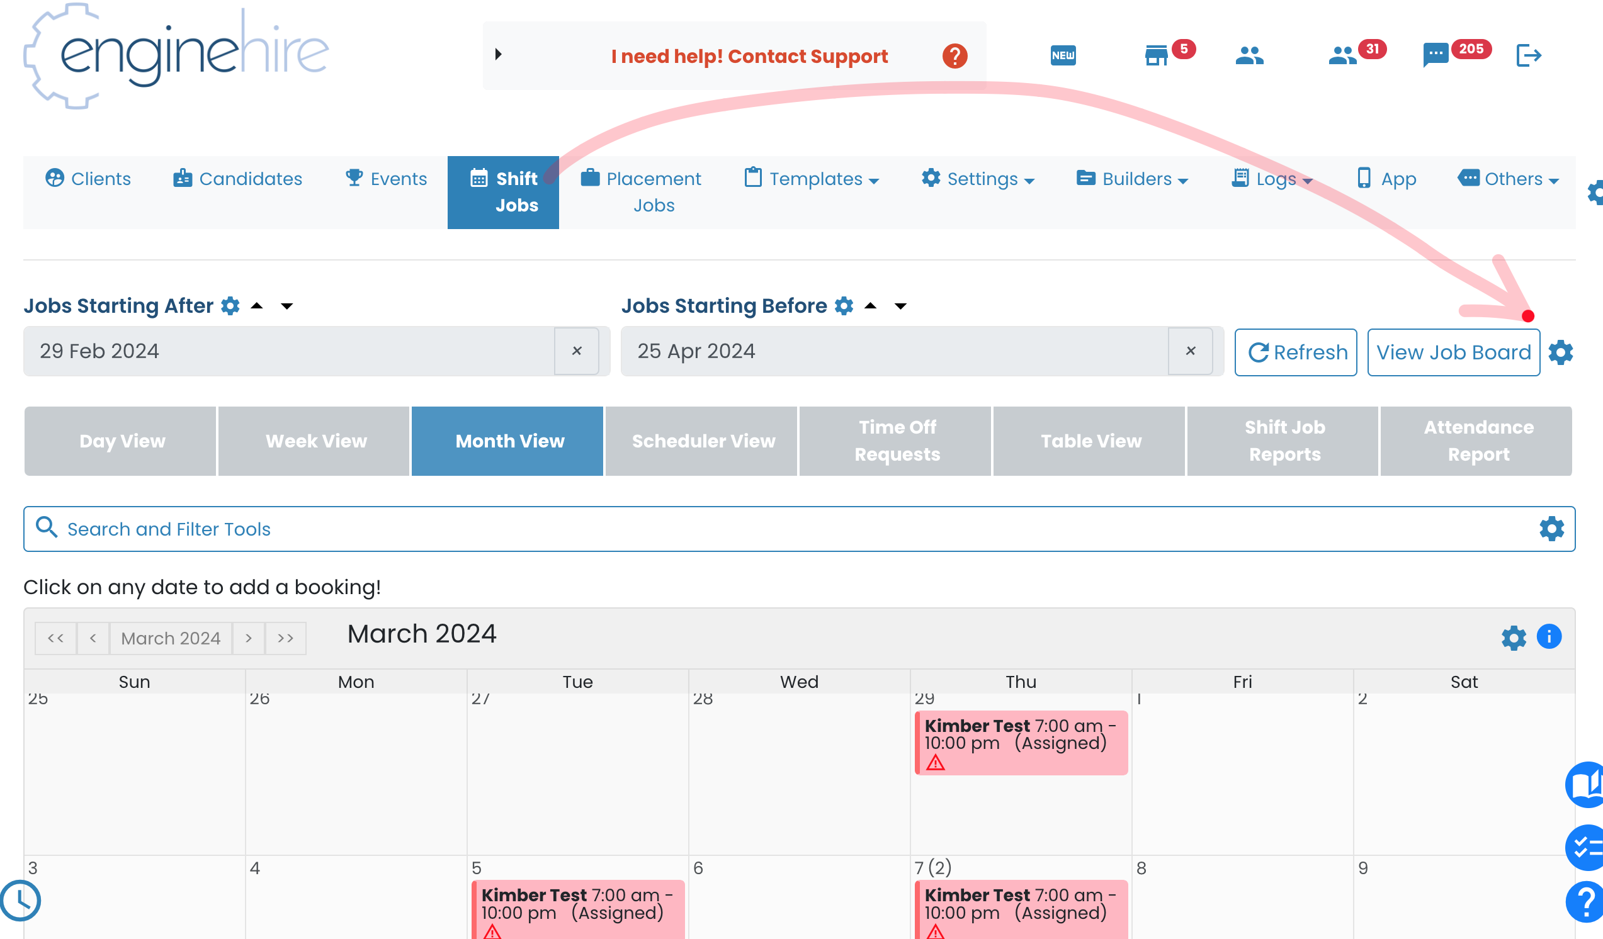This screenshot has width=1603, height=939.
Task: Switch to the Scheduler View tab
Action: click(x=703, y=441)
